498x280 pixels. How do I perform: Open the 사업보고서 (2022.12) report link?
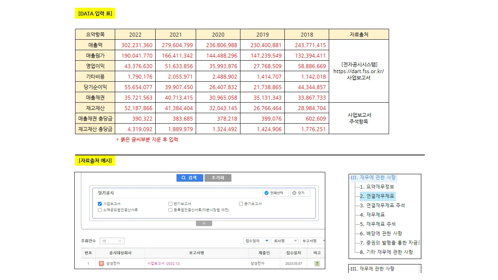pos(164,264)
